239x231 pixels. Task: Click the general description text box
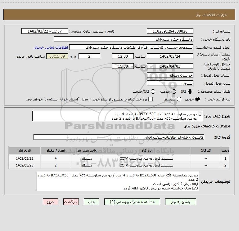pyautogui.click(x=118, y=116)
